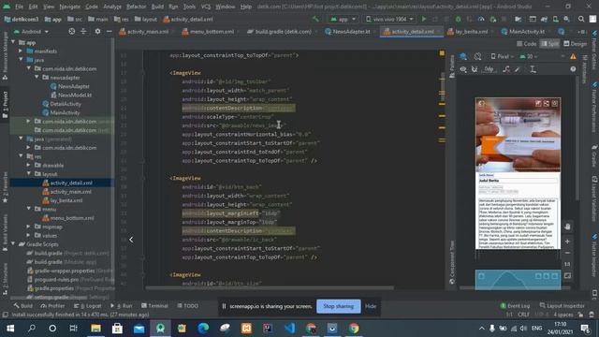The width and height of the screenshot is (599, 337).
Task: Open the default margin 0dp dropdown
Action: pos(489,69)
